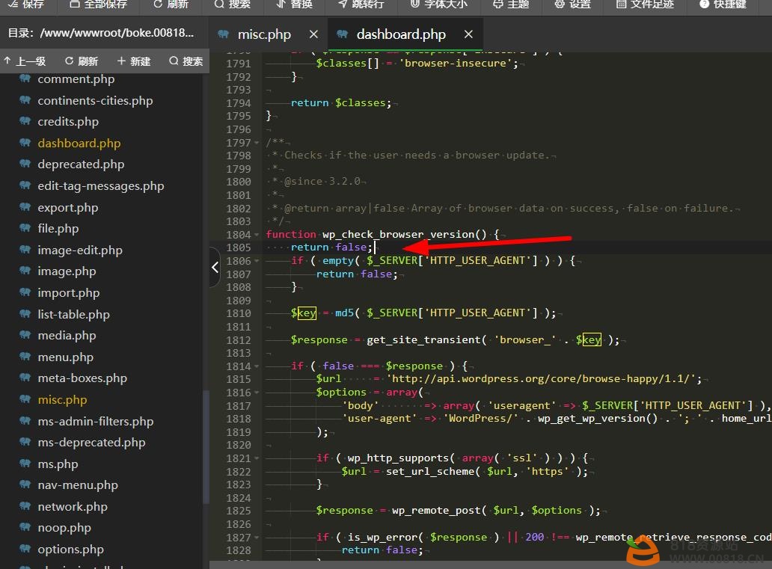Click the directory path /www/wwwroot/boke.00818...

click(x=117, y=33)
